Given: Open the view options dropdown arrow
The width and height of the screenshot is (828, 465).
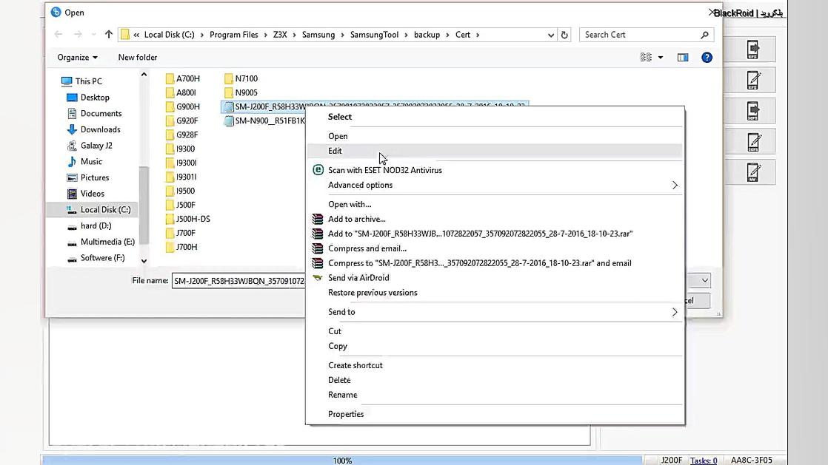Looking at the screenshot, I should [660, 58].
